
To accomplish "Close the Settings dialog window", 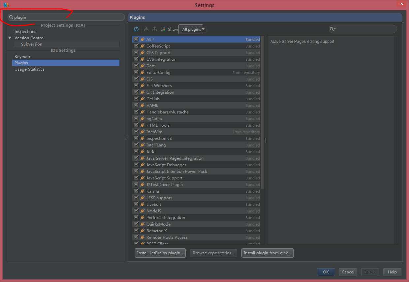I will coord(401,4).
